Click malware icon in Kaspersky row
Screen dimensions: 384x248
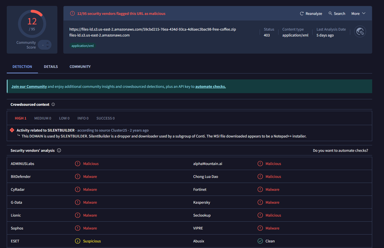coord(260,203)
